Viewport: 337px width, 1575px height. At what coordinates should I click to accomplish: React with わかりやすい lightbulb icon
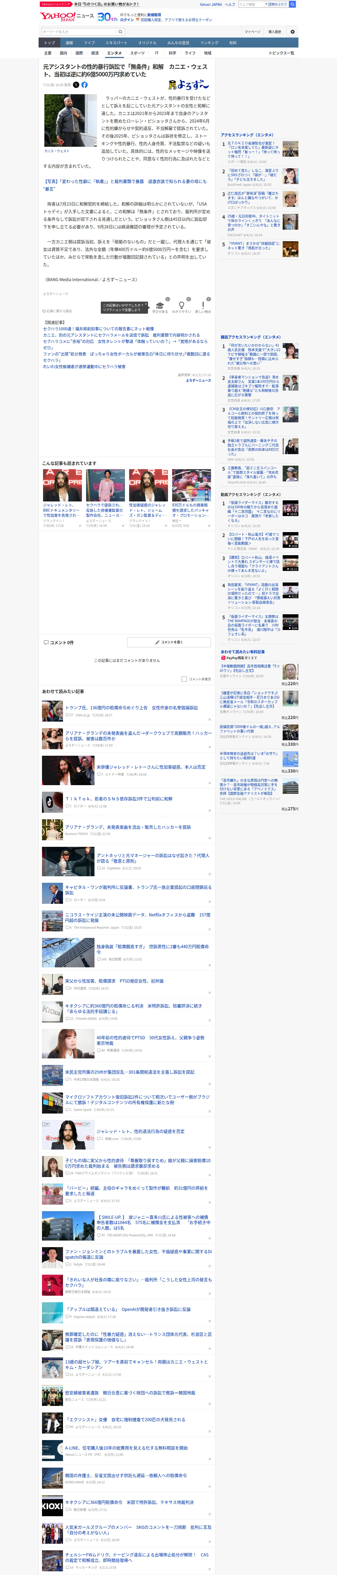[x=182, y=305]
